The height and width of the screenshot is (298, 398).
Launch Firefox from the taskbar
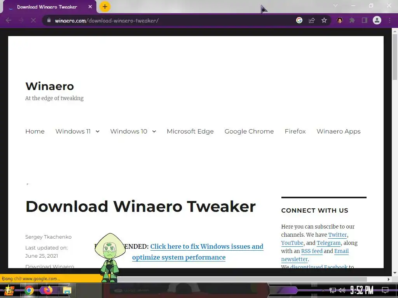pos(48,290)
